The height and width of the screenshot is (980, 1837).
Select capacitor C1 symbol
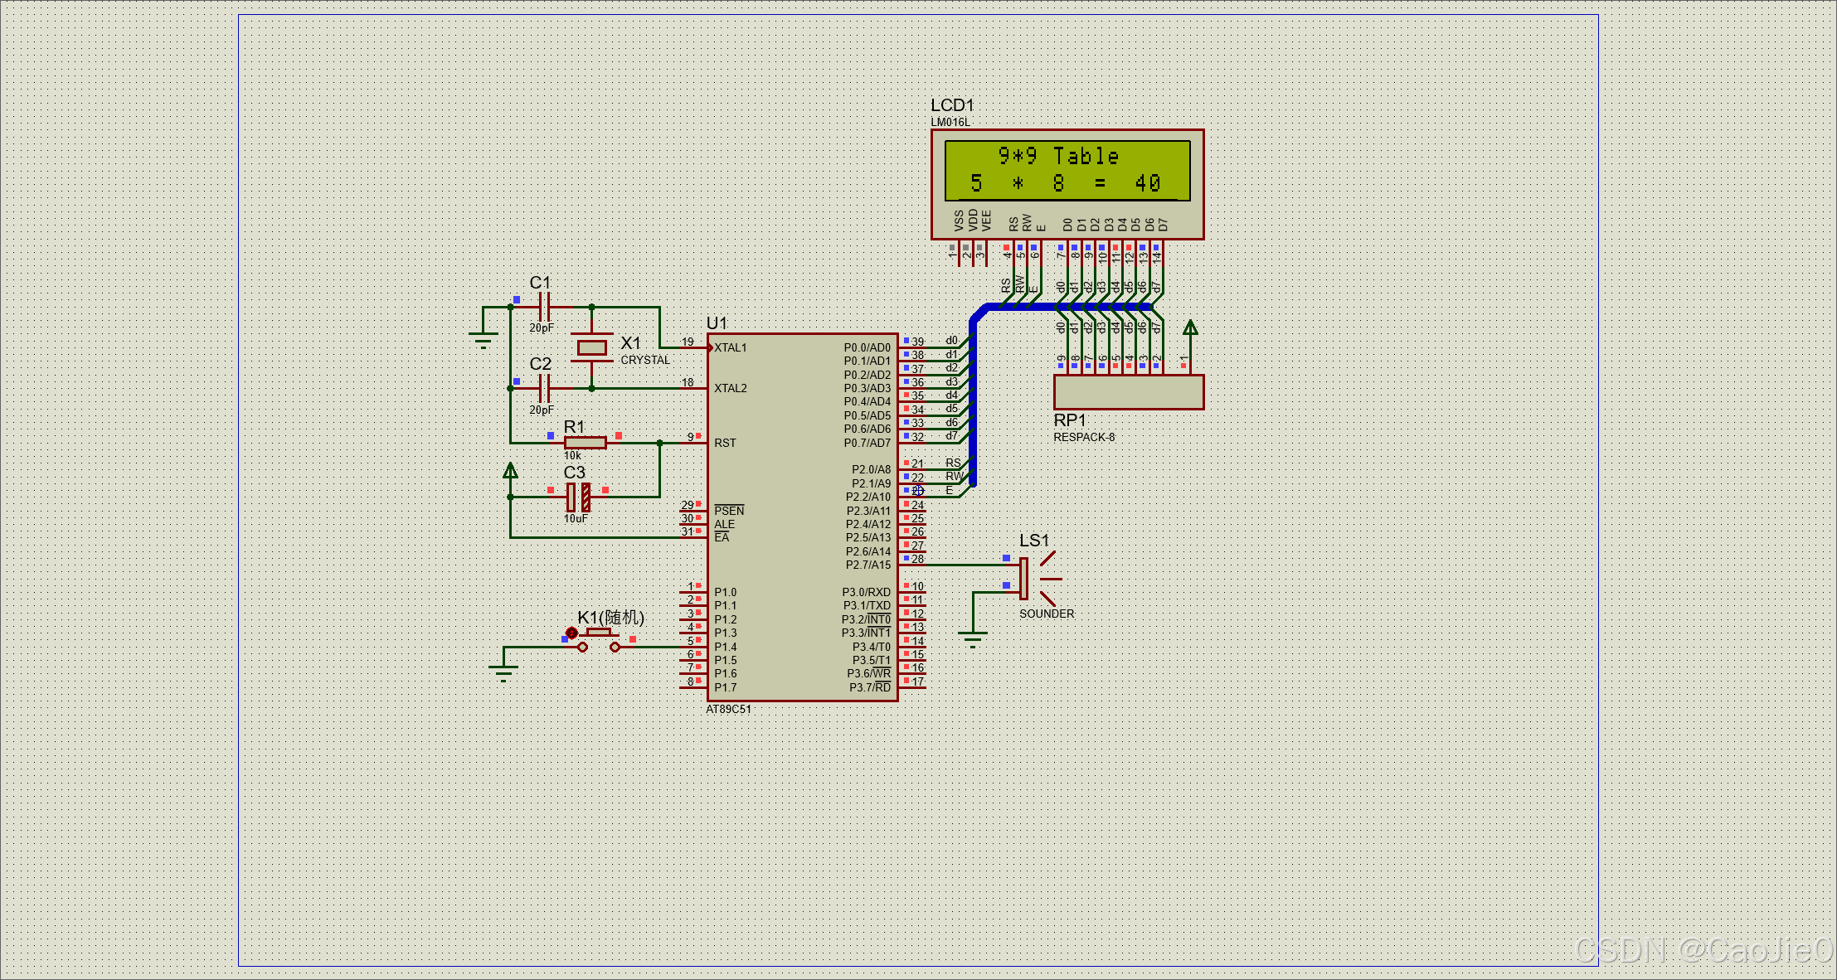click(x=544, y=308)
